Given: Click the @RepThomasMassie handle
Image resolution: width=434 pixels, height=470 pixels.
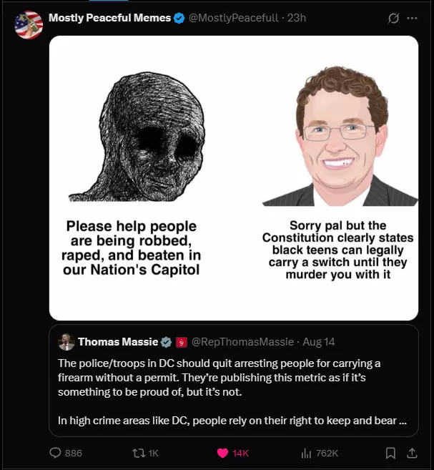Looking at the screenshot, I should [x=242, y=342].
